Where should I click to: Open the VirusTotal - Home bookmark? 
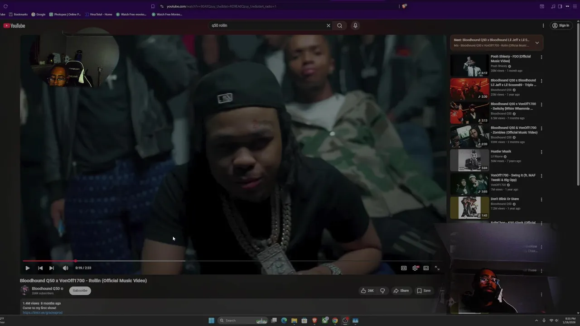99,14
